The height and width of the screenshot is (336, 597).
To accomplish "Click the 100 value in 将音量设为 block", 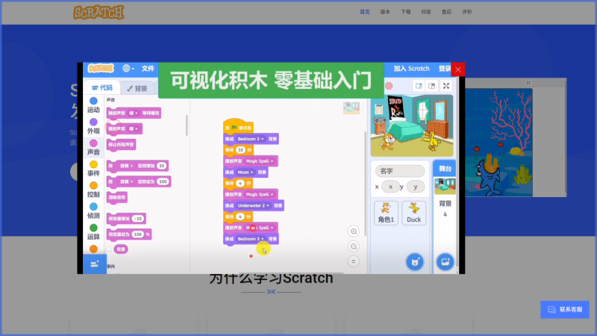I will tap(138, 234).
